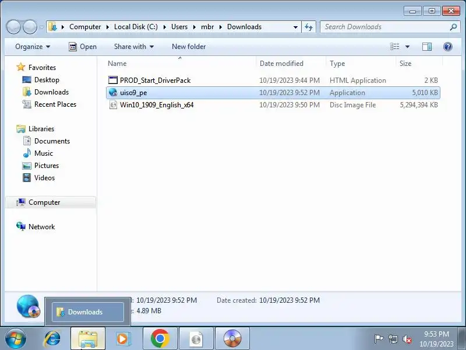Select the uiso9_pe application icon
466x350 pixels.
tap(113, 92)
